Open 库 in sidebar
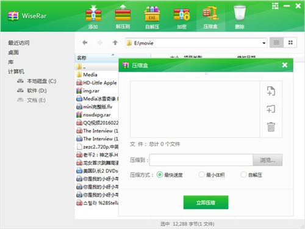305x229 pixels. [10, 62]
